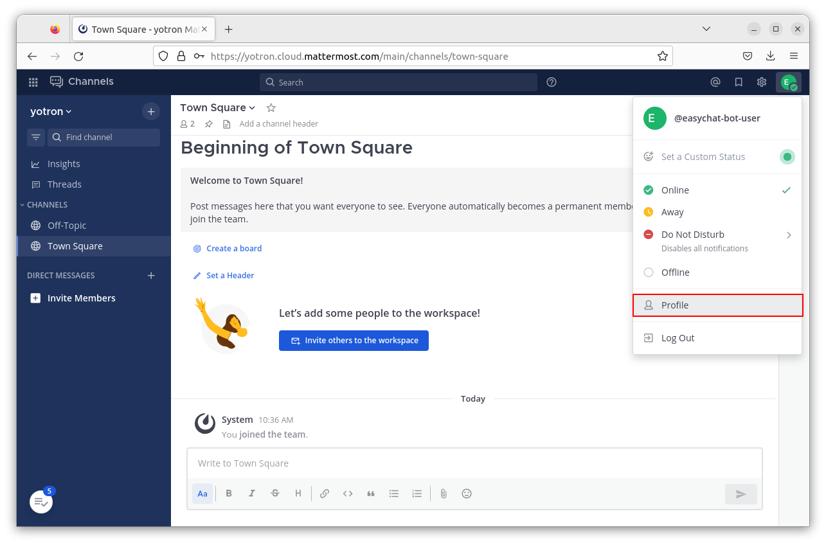Click the plus button next to yotron
826x545 pixels.
point(151,111)
